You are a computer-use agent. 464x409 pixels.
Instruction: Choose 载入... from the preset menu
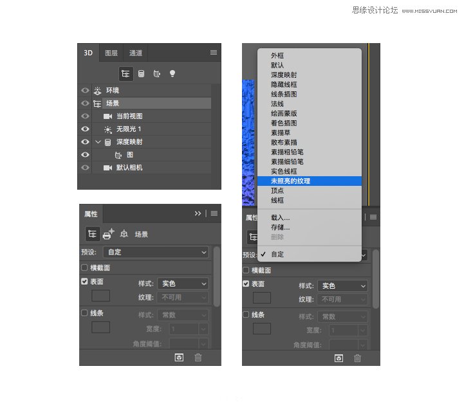(x=280, y=218)
